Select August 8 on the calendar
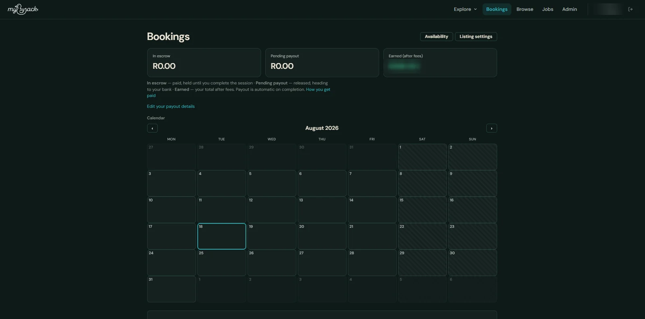The height and width of the screenshot is (319, 645). click(x=422, y=184)
